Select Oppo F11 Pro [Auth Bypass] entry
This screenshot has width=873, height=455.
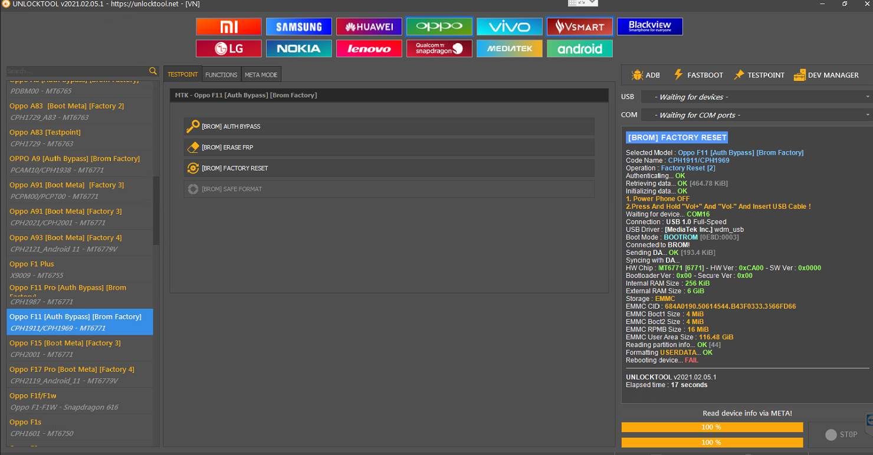coord(80,295)
